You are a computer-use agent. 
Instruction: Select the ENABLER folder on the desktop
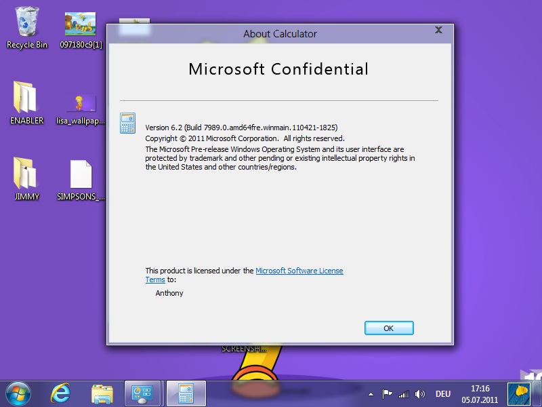coord(26,103)
